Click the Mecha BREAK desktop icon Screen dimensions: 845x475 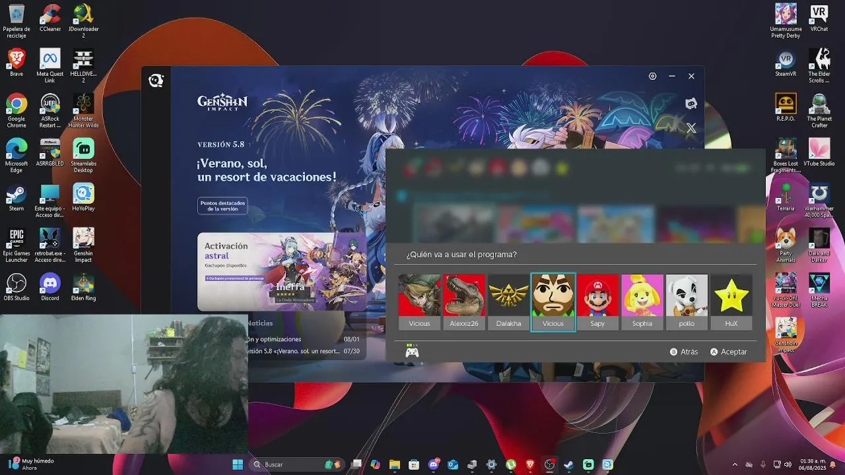click(x=819, y=290)
